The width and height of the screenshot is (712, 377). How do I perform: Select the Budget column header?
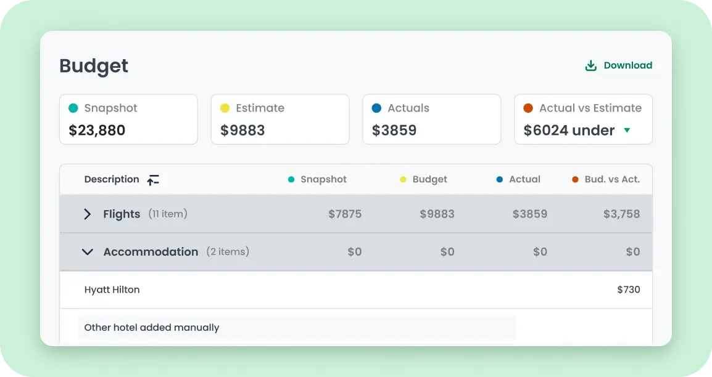click(x=429, y=180)
